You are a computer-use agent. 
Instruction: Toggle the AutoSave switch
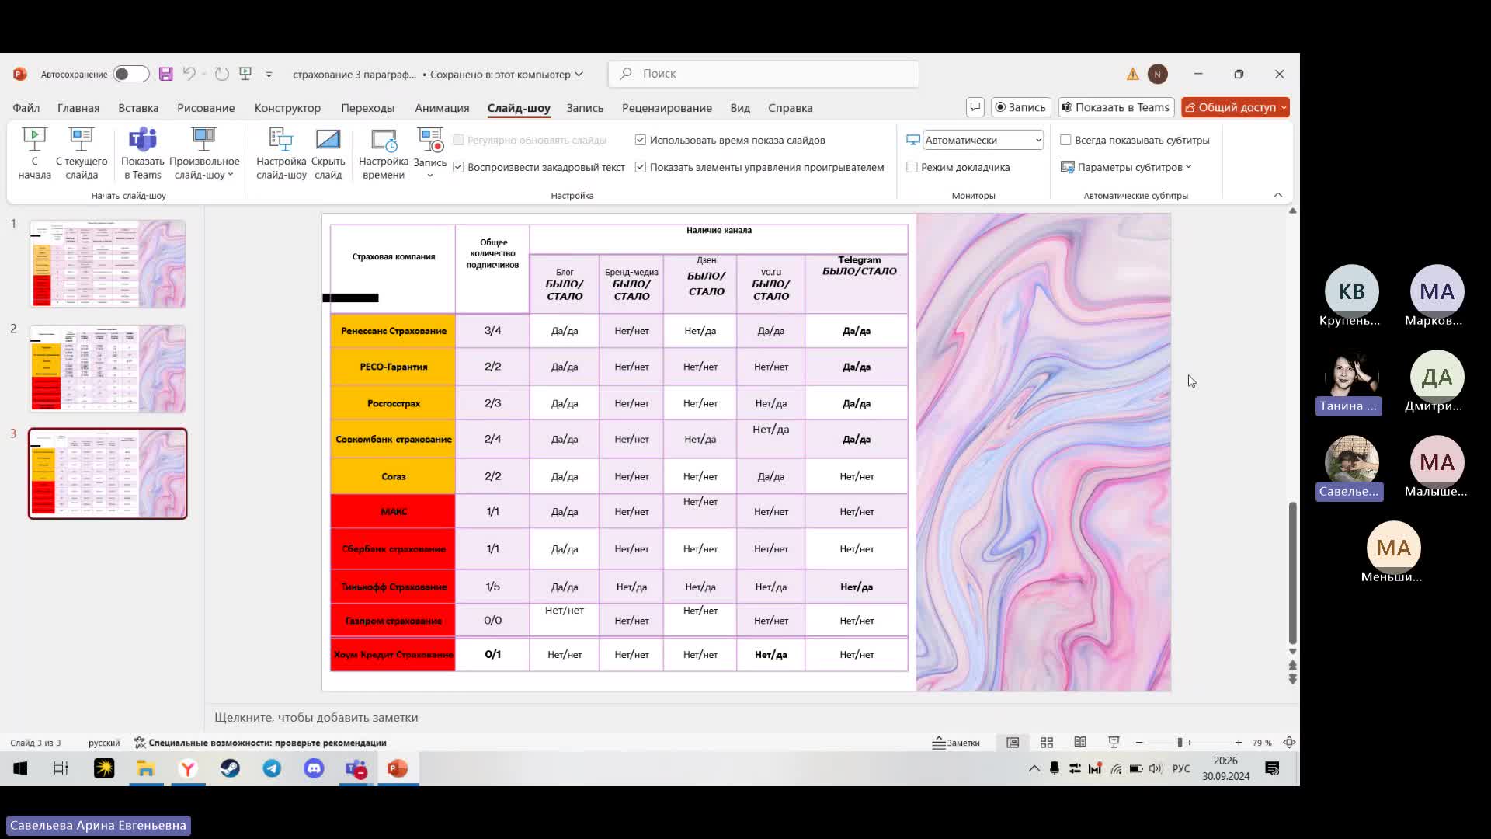click(130, 74)
